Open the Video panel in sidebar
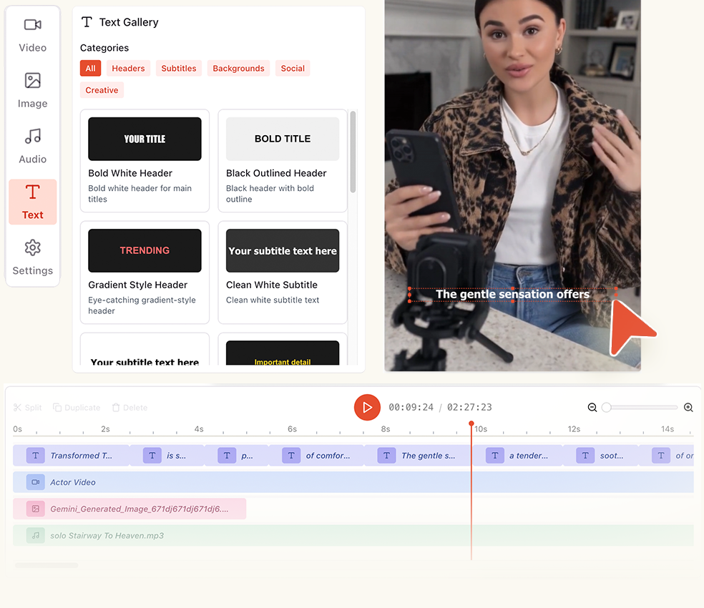 pos(32,34)
